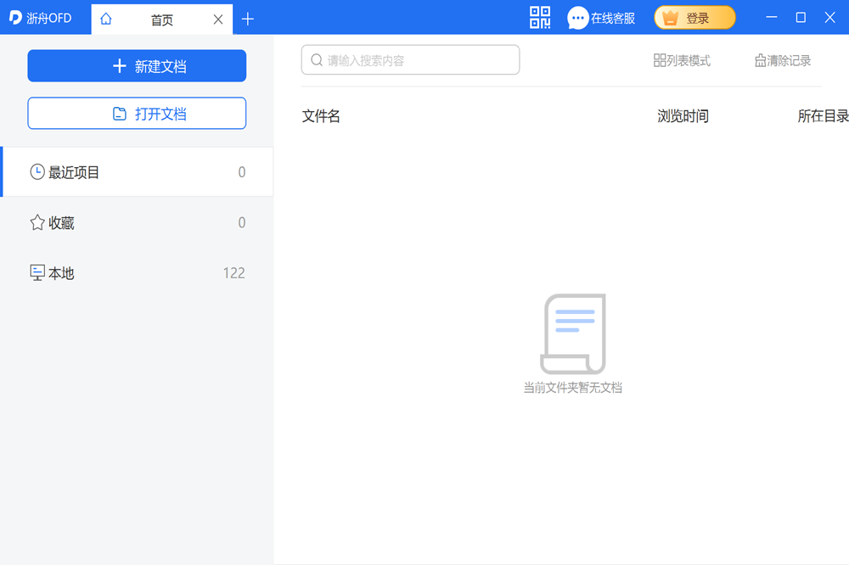Viewport: 849px width, 565px height.
Task: Click the 打开文档 button
Action: coord(137,114)
